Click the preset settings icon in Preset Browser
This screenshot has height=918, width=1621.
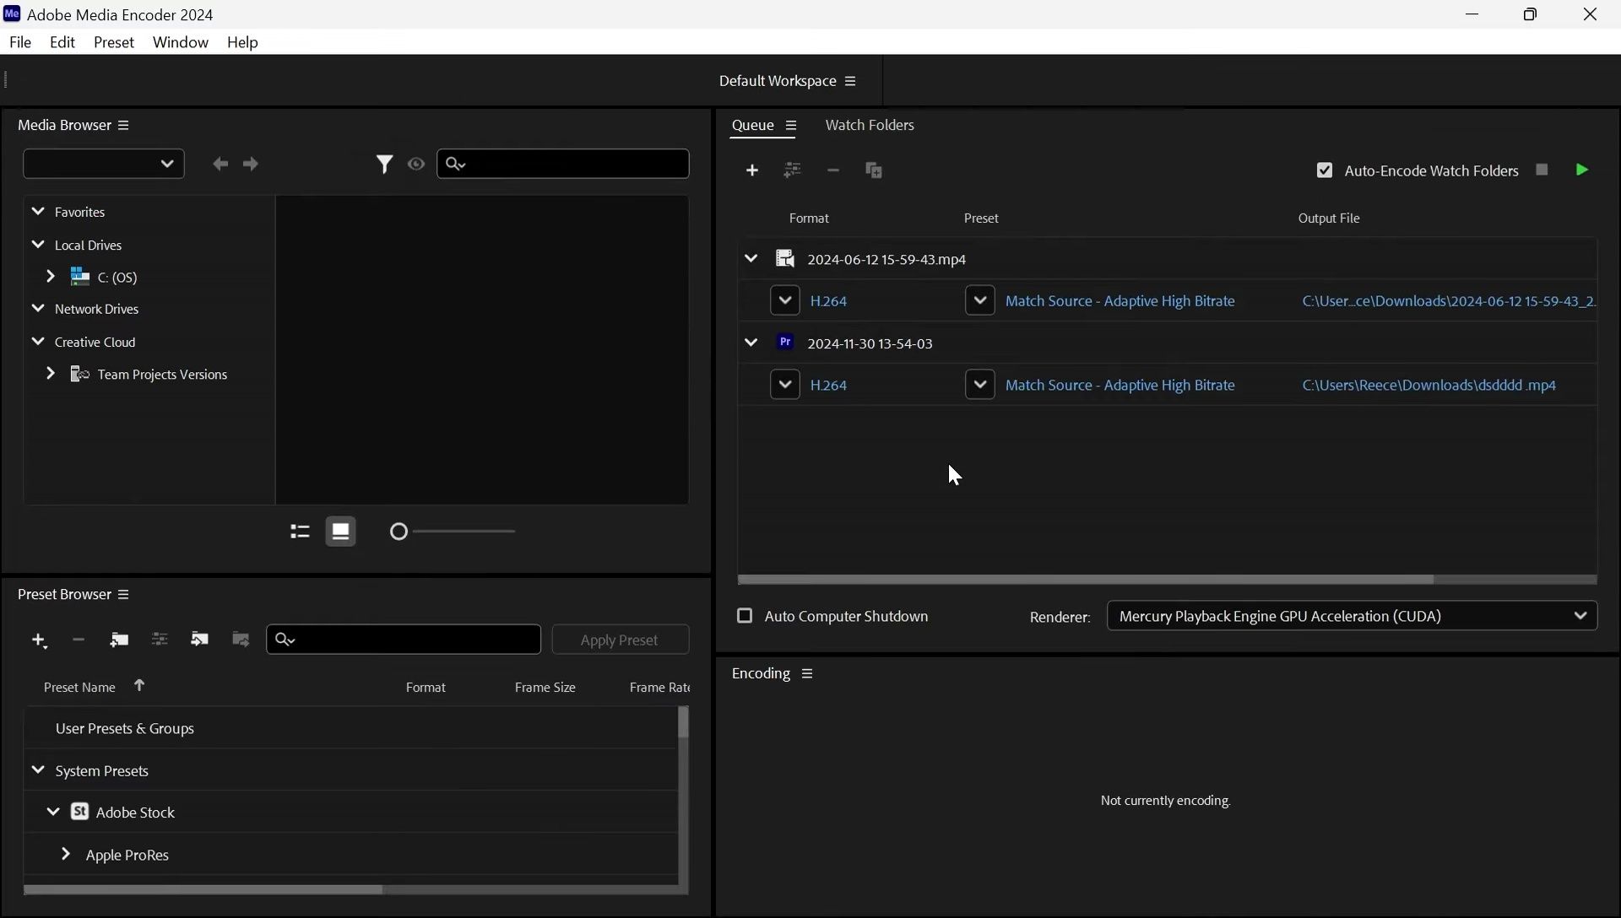[160, 640]
